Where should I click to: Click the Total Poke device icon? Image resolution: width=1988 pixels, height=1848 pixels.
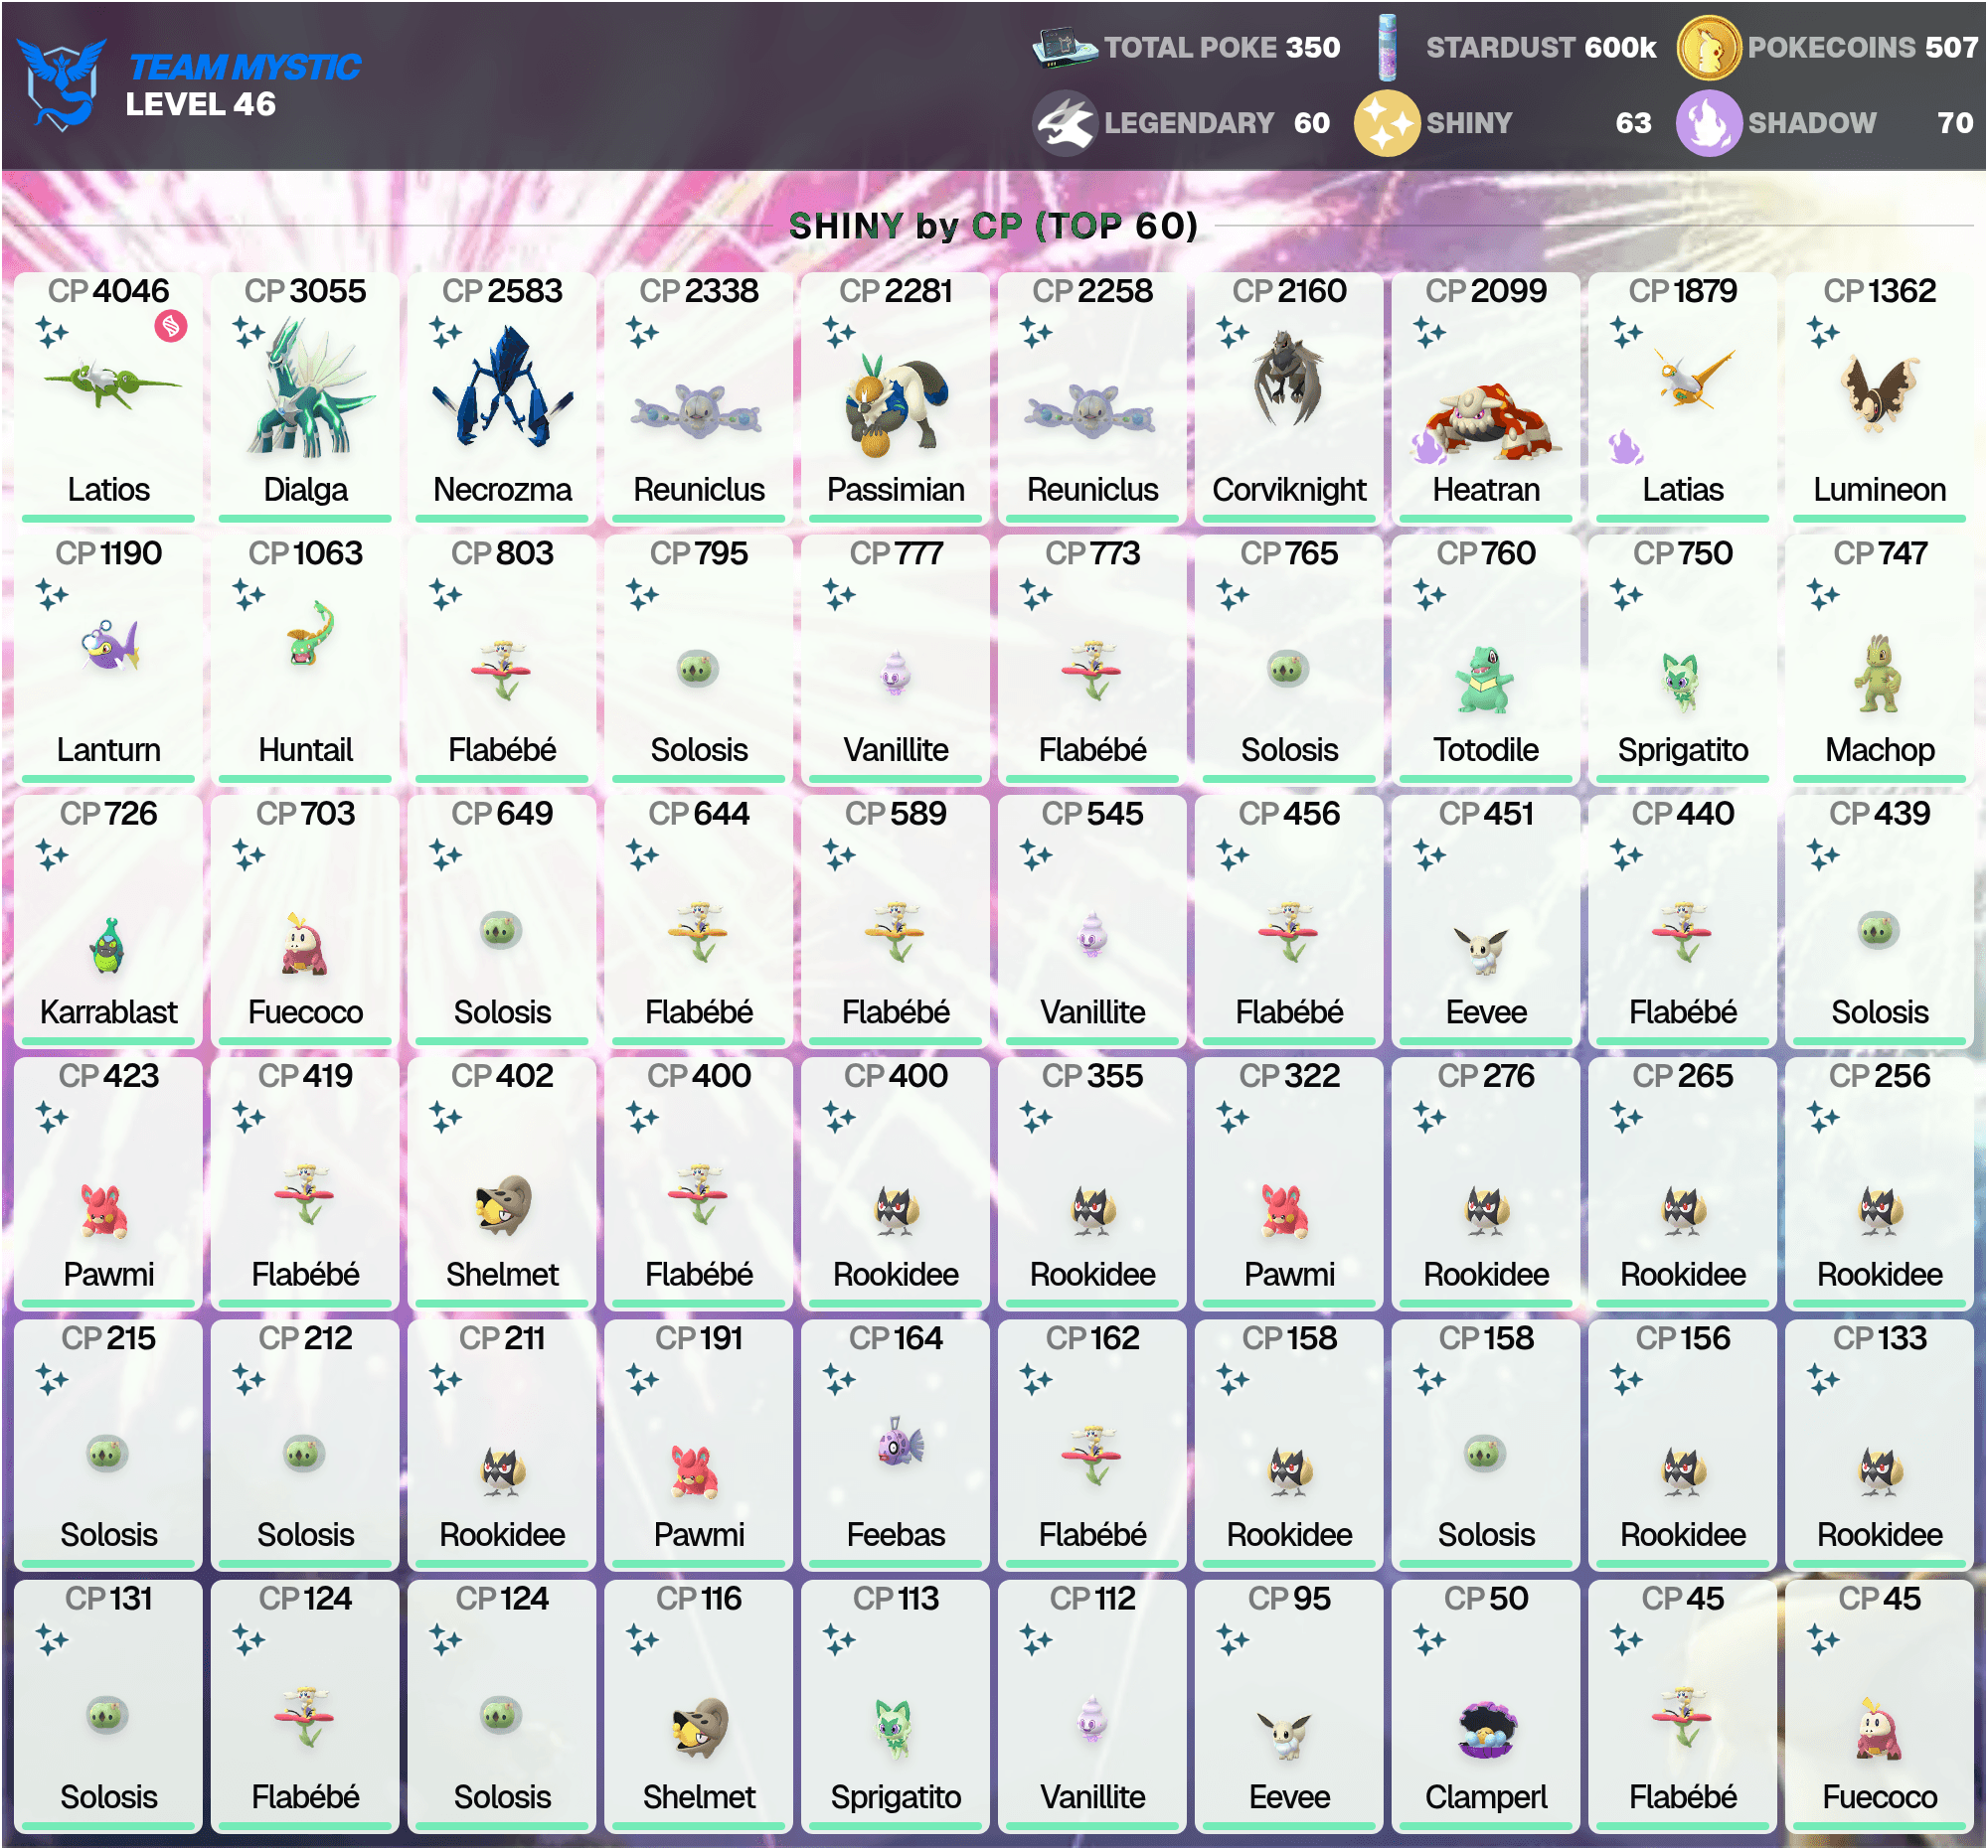coord(1064,46)
